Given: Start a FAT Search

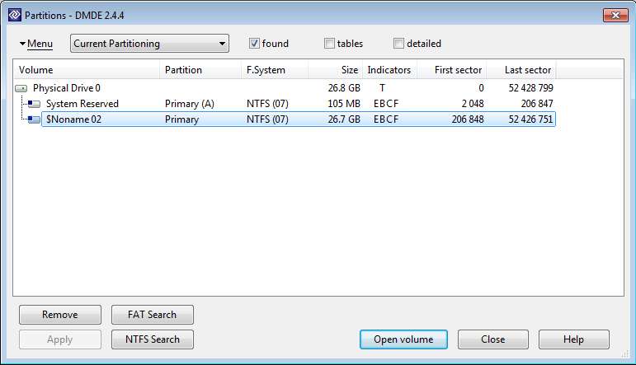Looking at the screenshot, I should 152,315.
